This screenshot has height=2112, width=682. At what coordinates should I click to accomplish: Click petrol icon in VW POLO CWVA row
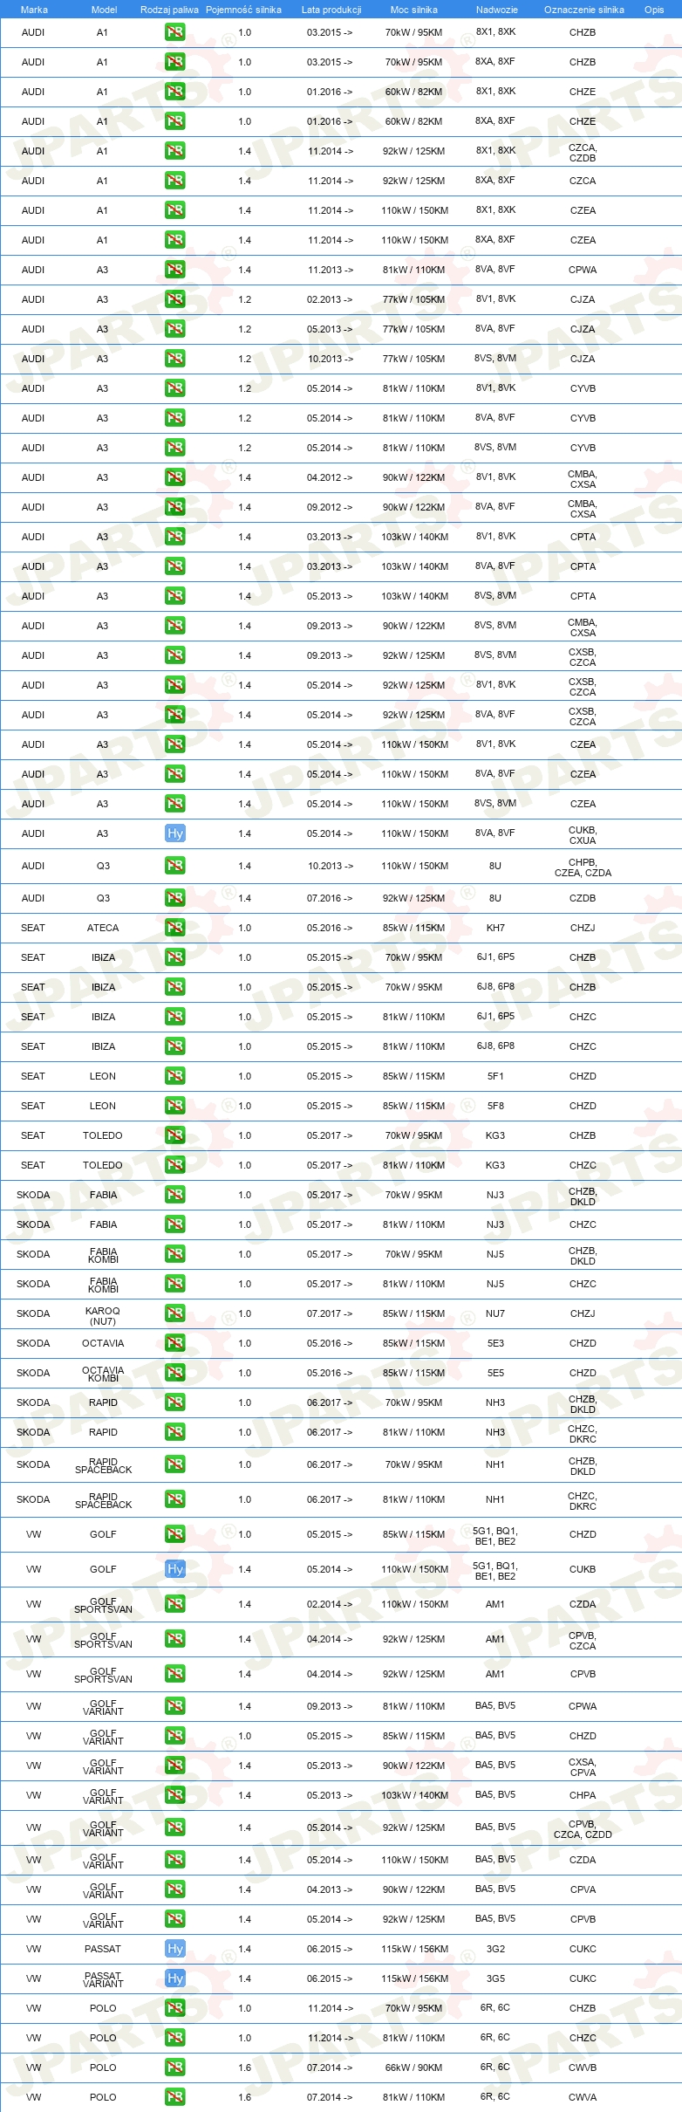[174, 2097]
